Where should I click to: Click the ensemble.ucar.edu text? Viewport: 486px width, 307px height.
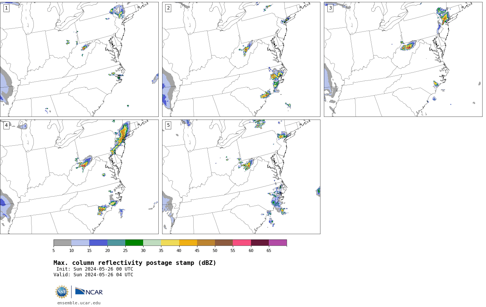pos(79,303)
